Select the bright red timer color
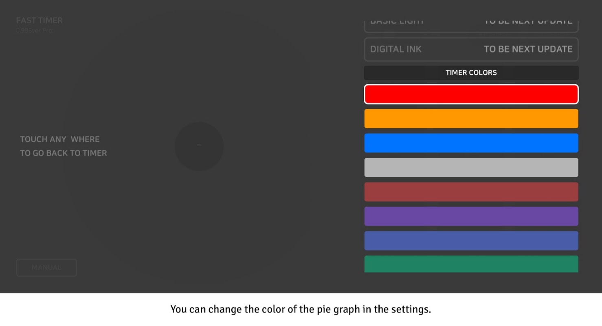 coord(471,94)
